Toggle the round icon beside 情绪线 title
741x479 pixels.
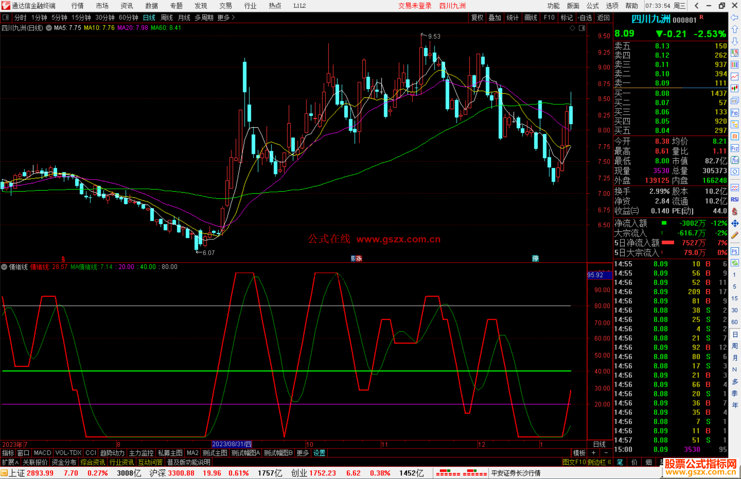tap(4, 267)
